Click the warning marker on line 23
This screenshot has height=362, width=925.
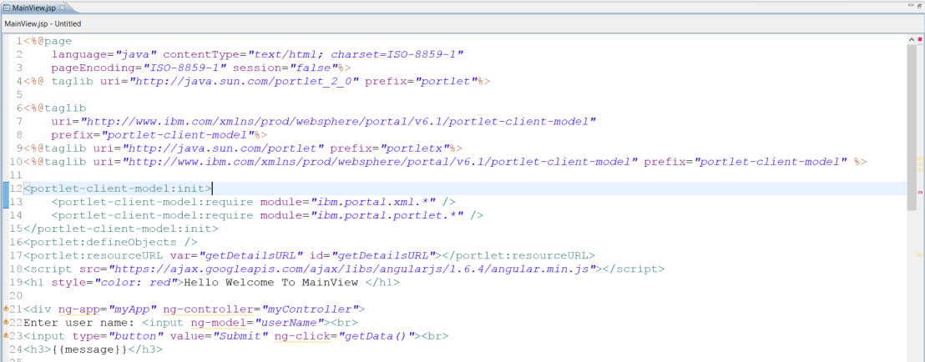[7, 336]
